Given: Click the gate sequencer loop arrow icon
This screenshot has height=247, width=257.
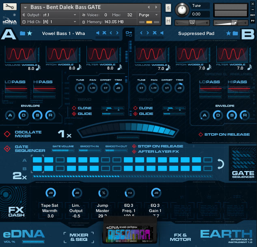Looking at the screenshot, I should 220,164.
